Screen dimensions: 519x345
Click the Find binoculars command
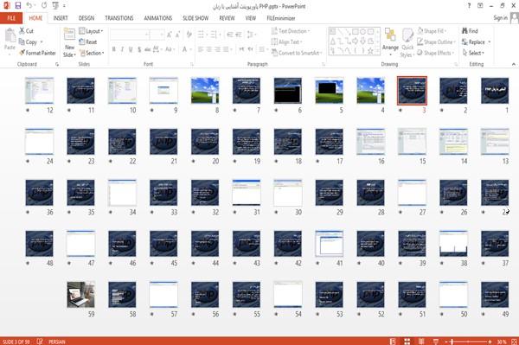tap(470, 31)
